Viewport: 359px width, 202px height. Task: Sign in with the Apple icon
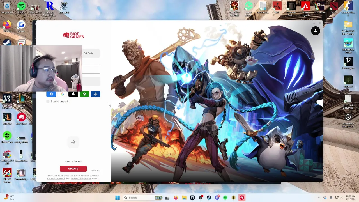click(73, 94)
